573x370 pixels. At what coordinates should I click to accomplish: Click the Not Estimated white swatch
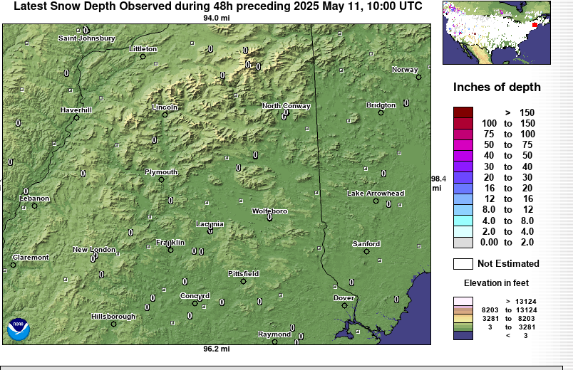point(463,264)
